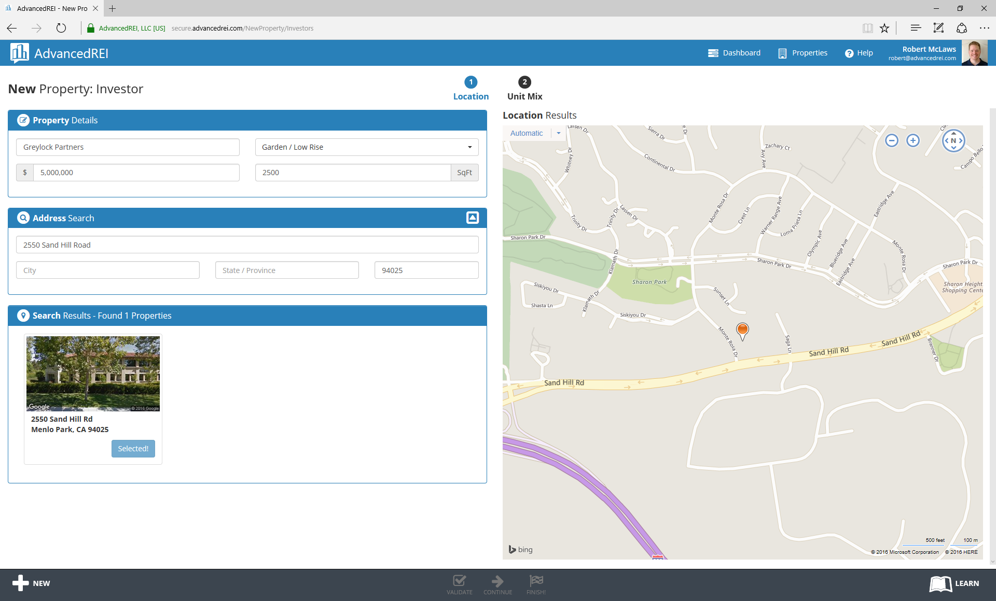
Task: Open the Learn book icon
Action: [x=940, y=583]
